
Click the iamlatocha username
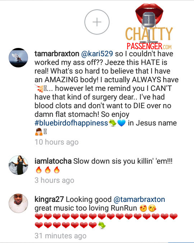pyautogui.click(x=53, y=161)
